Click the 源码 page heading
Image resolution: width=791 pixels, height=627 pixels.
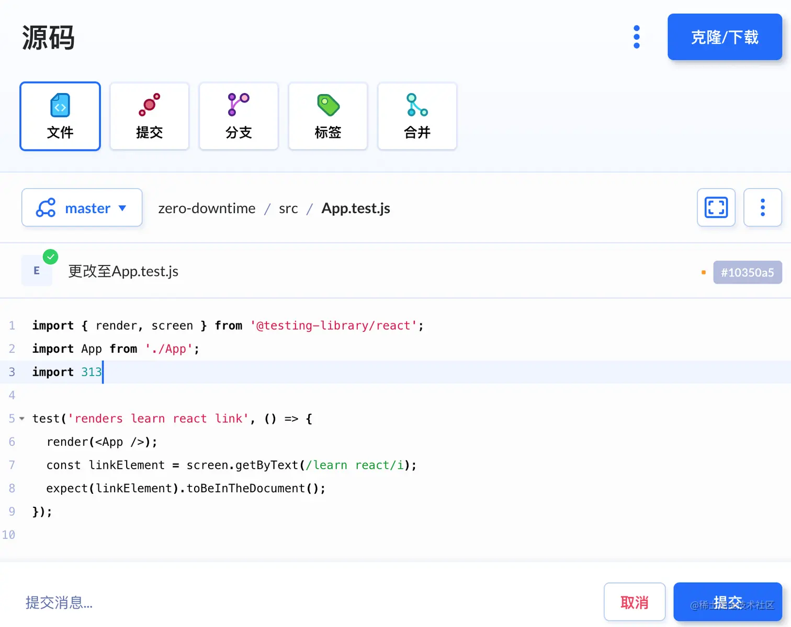pos(48,38)
